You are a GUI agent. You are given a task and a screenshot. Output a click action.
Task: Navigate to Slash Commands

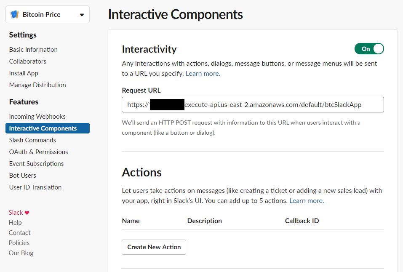[x=32, y=140]
